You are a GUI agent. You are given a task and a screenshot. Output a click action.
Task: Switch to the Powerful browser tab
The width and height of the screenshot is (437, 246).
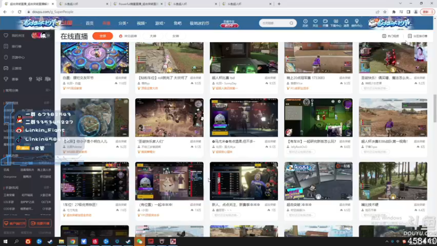138,4
